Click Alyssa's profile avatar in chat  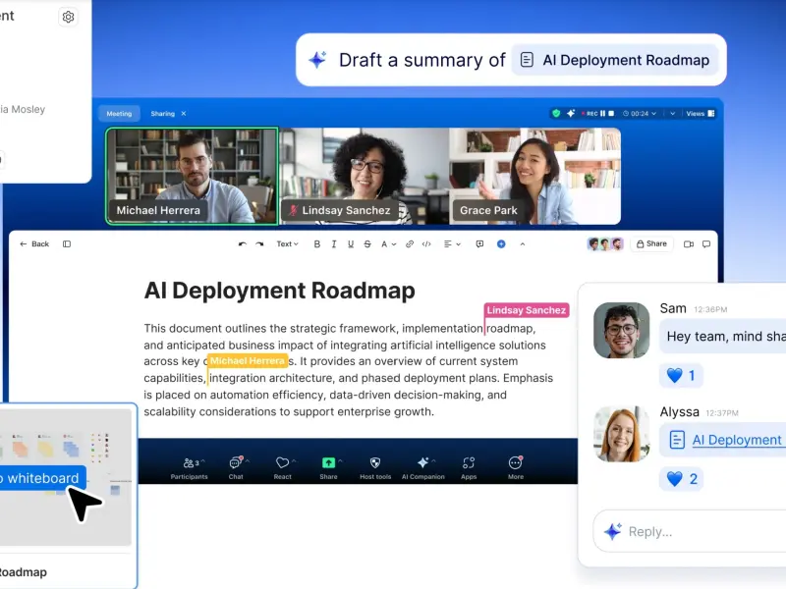point(622,434)
